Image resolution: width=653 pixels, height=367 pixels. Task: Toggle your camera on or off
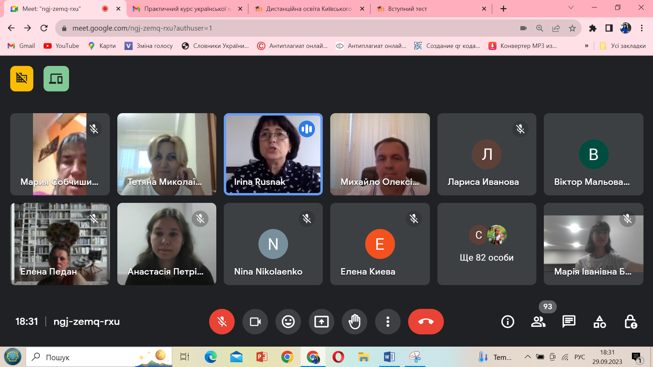255,321
